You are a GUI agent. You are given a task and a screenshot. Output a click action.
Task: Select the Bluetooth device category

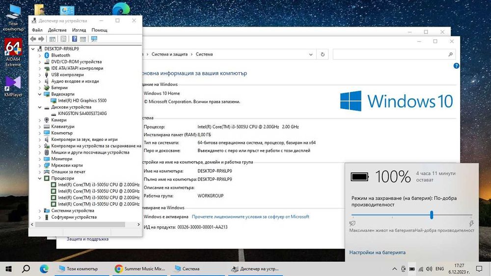click(60, 55)
